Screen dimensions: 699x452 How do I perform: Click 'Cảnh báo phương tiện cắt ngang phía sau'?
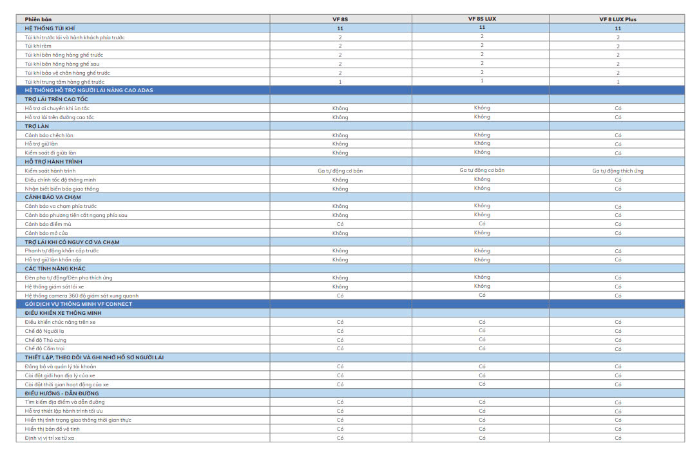76,215
